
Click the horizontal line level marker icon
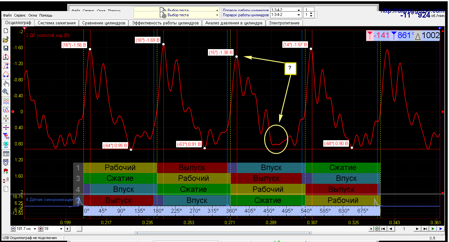(6, 127)
